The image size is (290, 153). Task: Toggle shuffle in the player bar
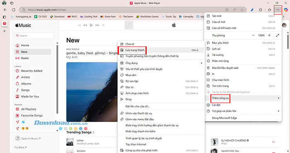(x=80, y=25)
